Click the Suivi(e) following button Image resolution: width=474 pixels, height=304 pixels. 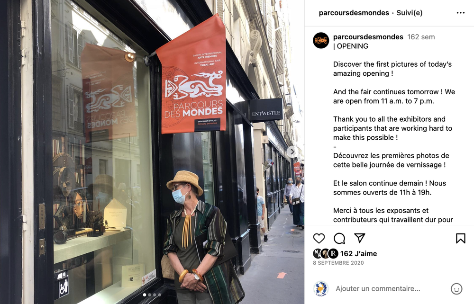[410, 13]
